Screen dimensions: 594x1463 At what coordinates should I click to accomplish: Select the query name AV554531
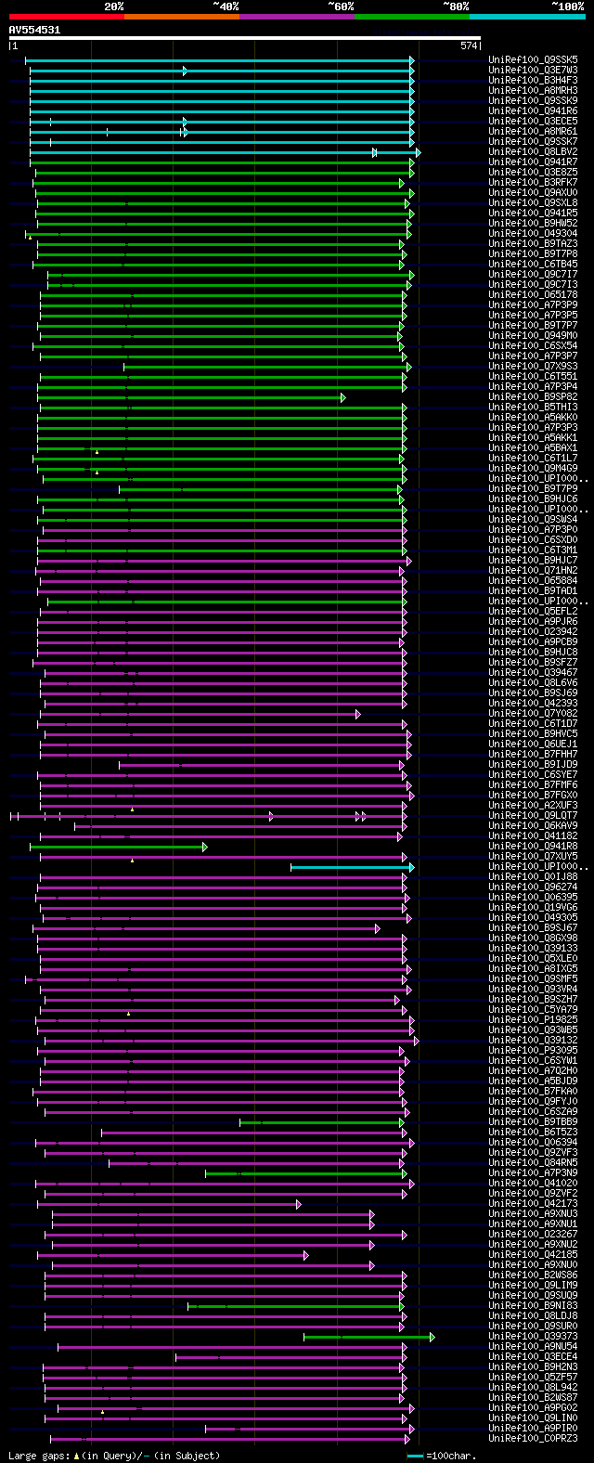[x=34, y=30]
